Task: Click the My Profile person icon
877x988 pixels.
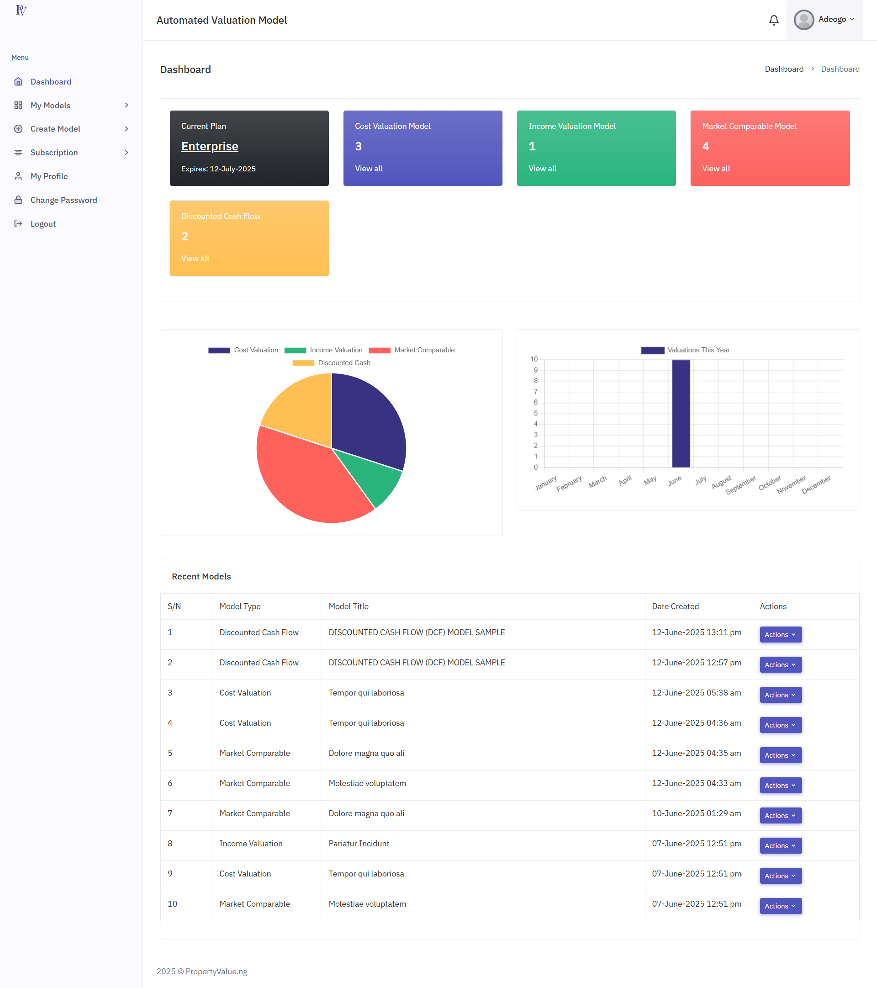Action: point(18,176)
